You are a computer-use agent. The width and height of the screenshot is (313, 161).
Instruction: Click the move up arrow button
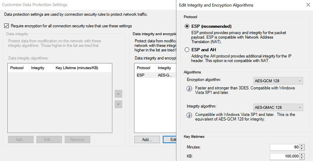118,94
